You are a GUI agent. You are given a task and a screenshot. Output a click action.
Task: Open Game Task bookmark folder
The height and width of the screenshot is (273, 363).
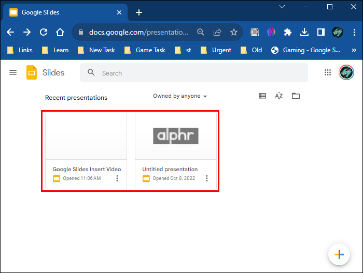(x=145, y=50)
